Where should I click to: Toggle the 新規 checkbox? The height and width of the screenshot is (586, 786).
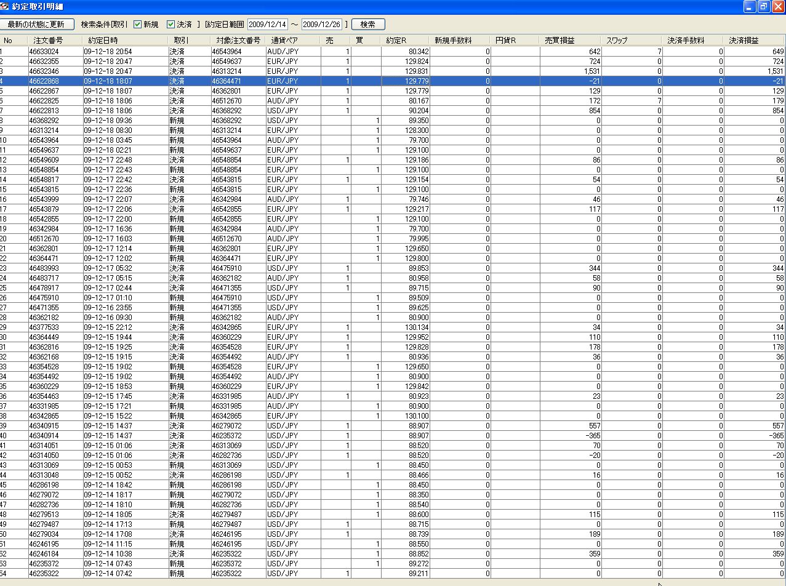coord(138,25)
